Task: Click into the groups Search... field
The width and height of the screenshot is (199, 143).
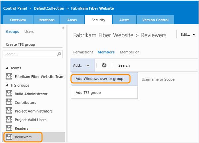Action: pos(33,54)
